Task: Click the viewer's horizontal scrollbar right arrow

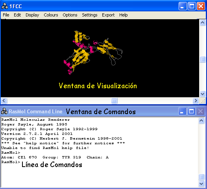Action: pos(196,101)
